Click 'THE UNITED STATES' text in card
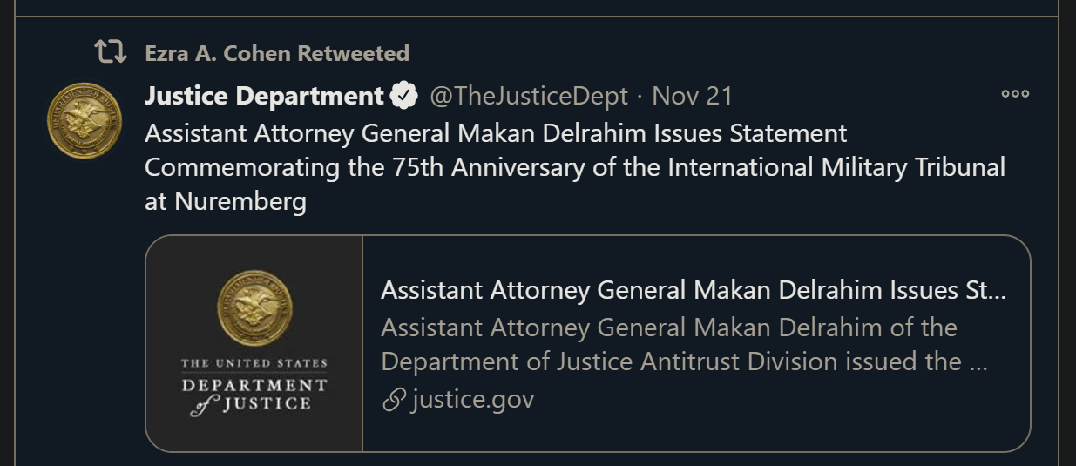 click(254, 363)
